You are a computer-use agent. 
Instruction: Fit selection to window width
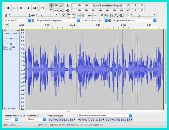tap(111, 16)
